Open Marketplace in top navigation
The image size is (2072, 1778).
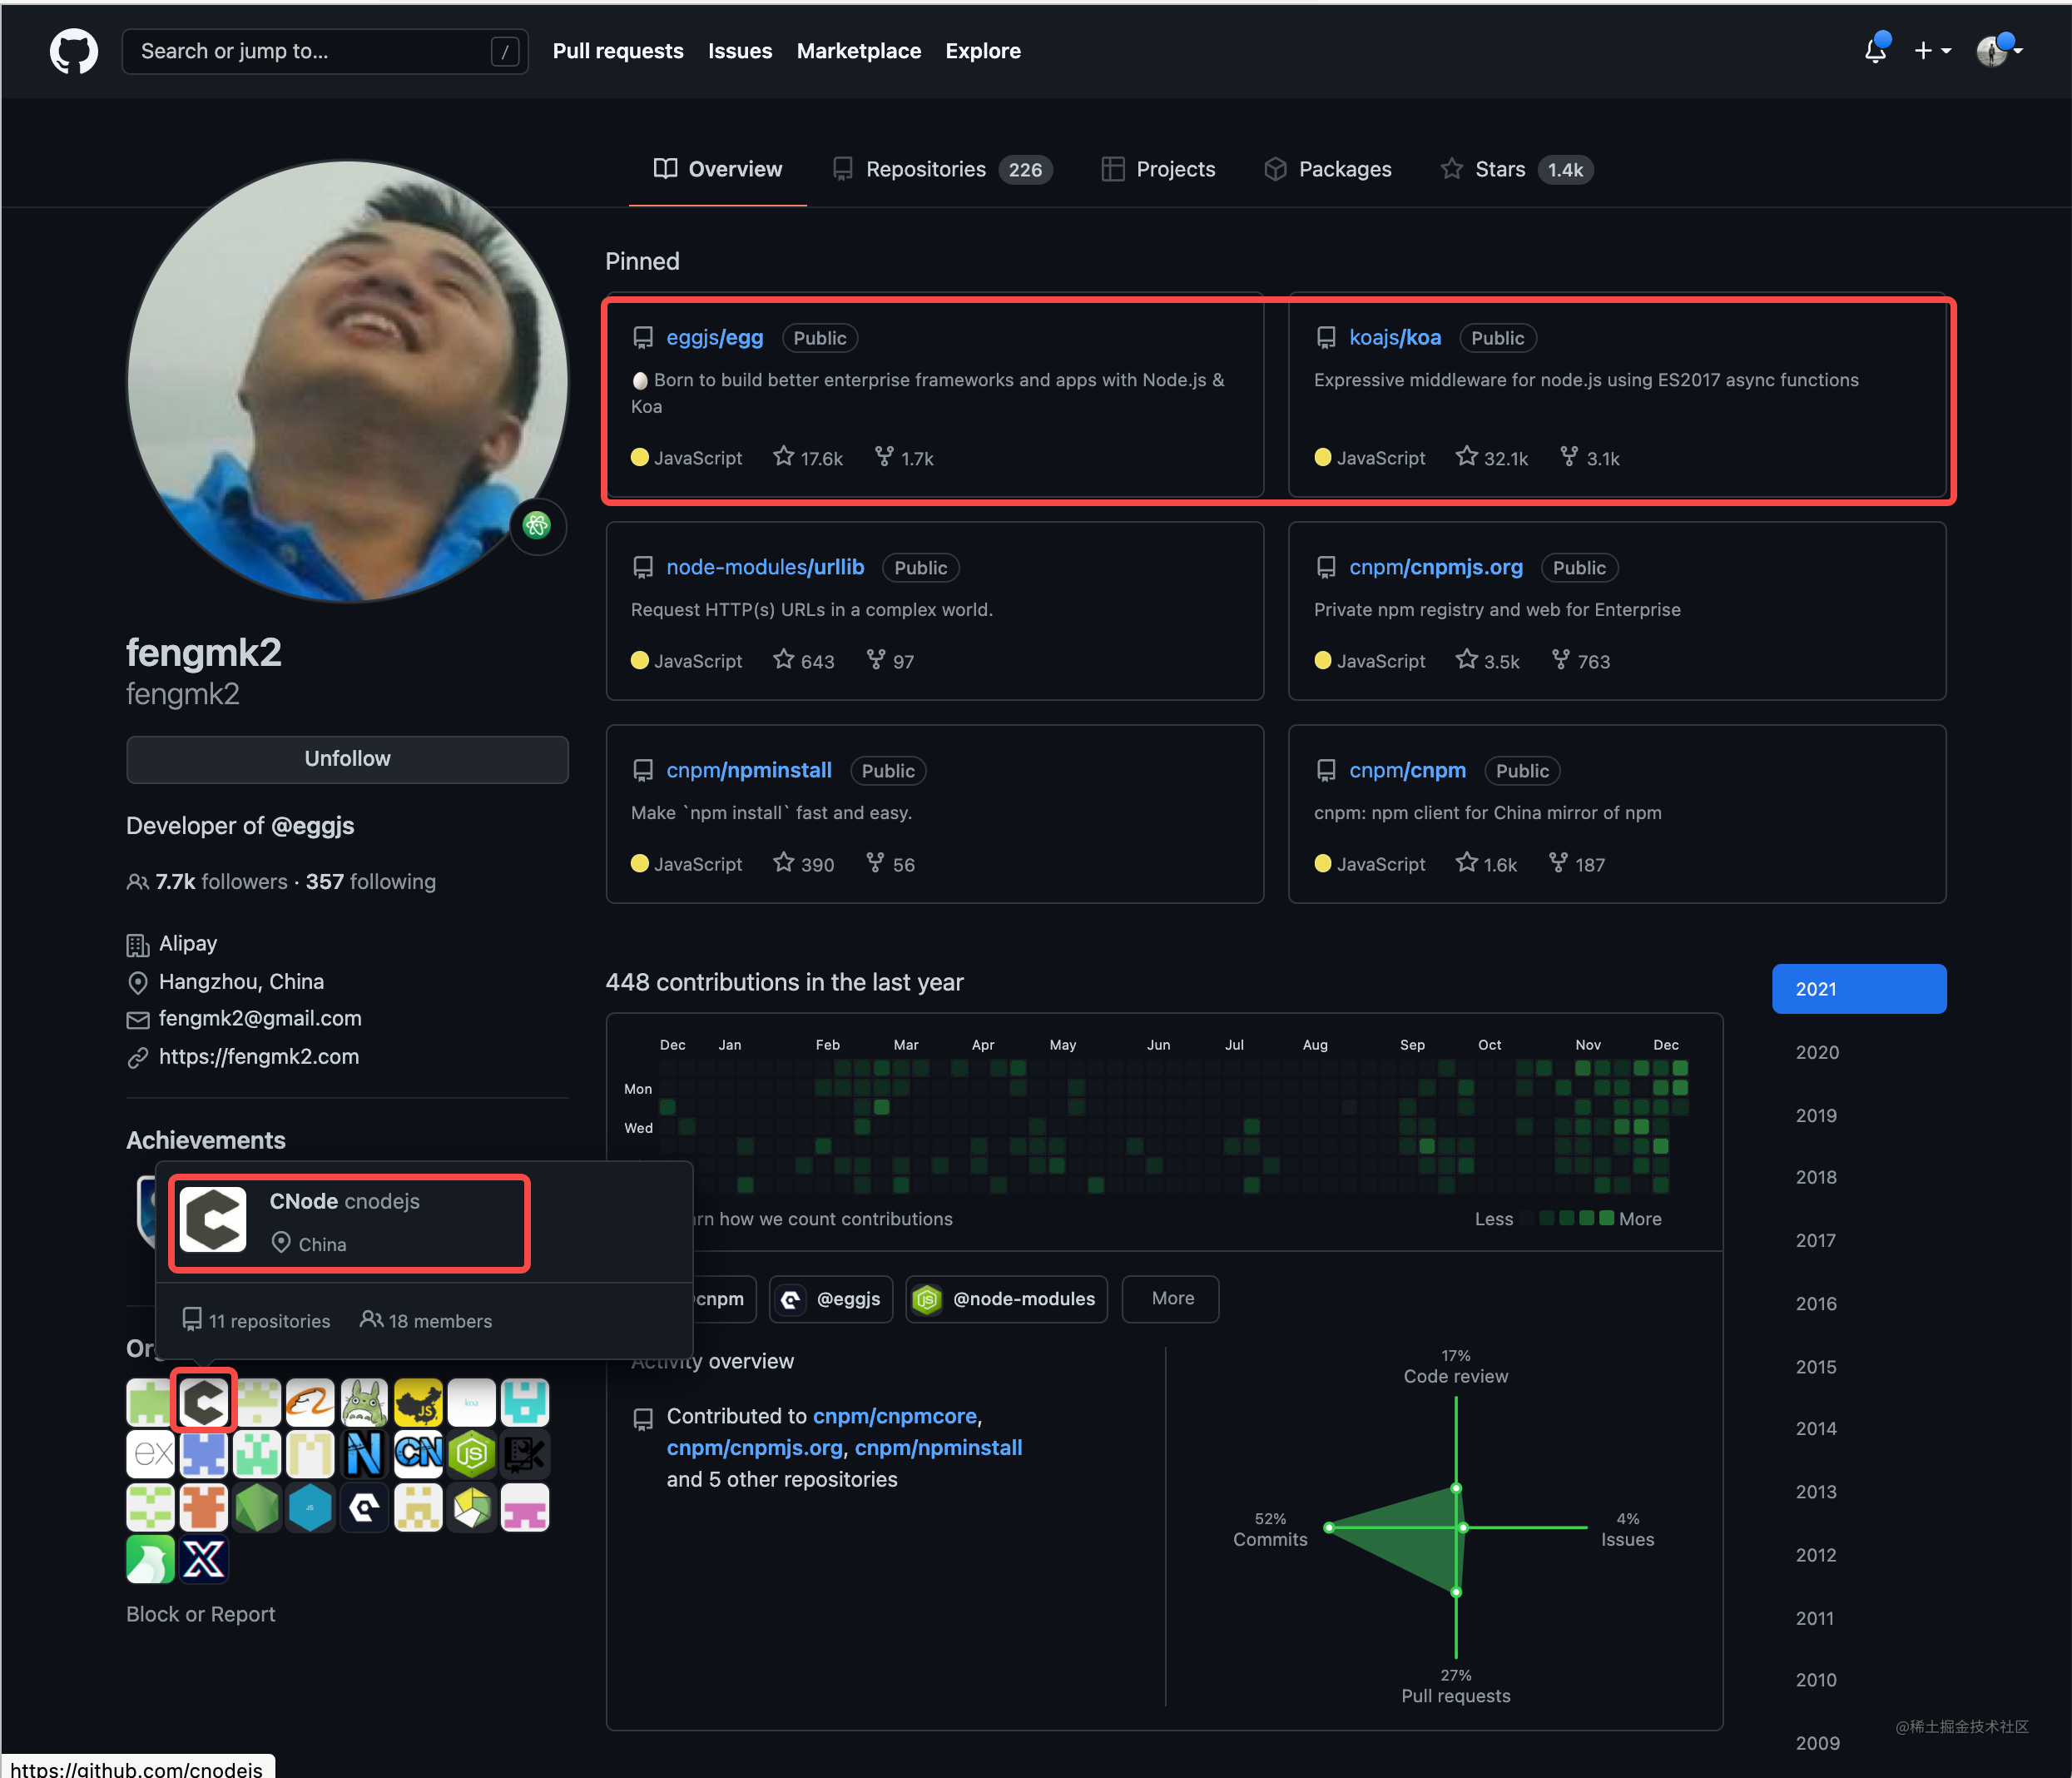859,51
